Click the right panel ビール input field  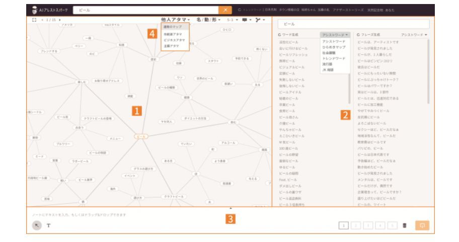click(x=353, y=24)
